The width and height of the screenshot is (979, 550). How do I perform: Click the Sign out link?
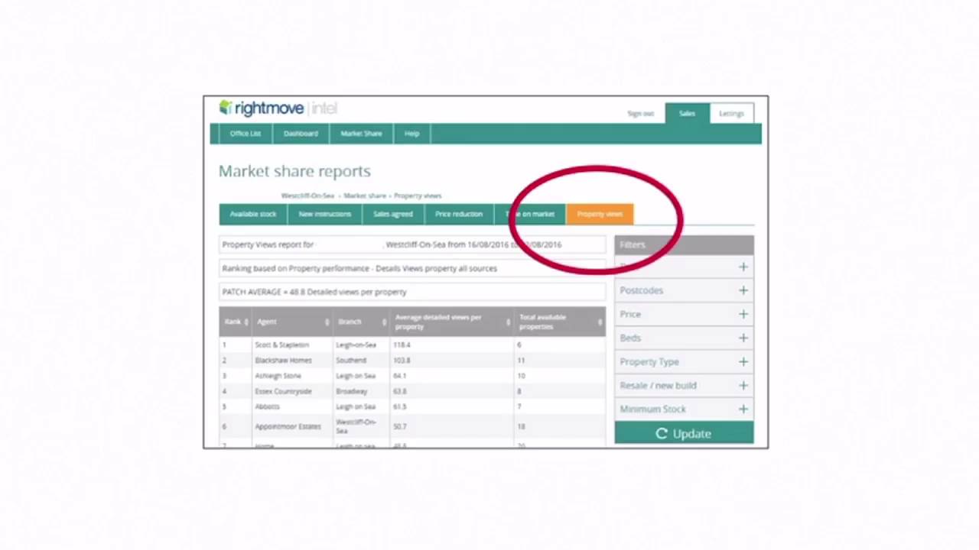640,113
